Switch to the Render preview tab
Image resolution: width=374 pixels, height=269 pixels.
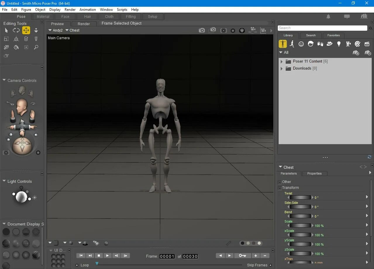tap(84, 24)
